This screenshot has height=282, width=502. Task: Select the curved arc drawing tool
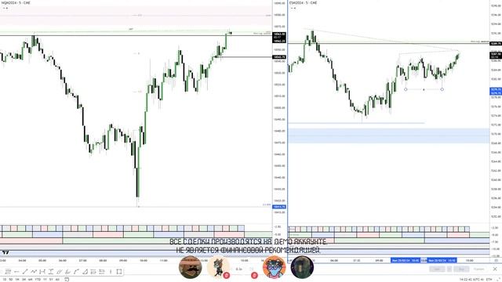(76, 272)
